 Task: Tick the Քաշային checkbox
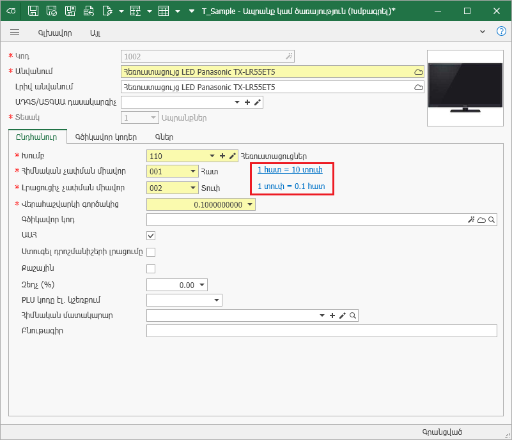pos(151,269)
